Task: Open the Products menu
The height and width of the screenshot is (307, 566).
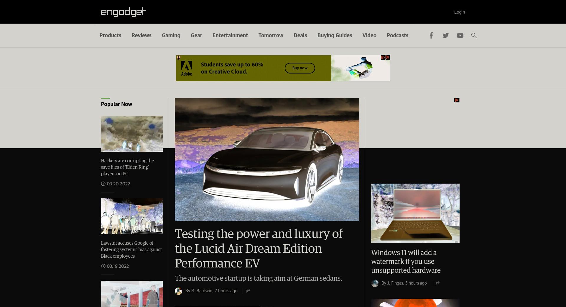Action: [x=110, y=35]
